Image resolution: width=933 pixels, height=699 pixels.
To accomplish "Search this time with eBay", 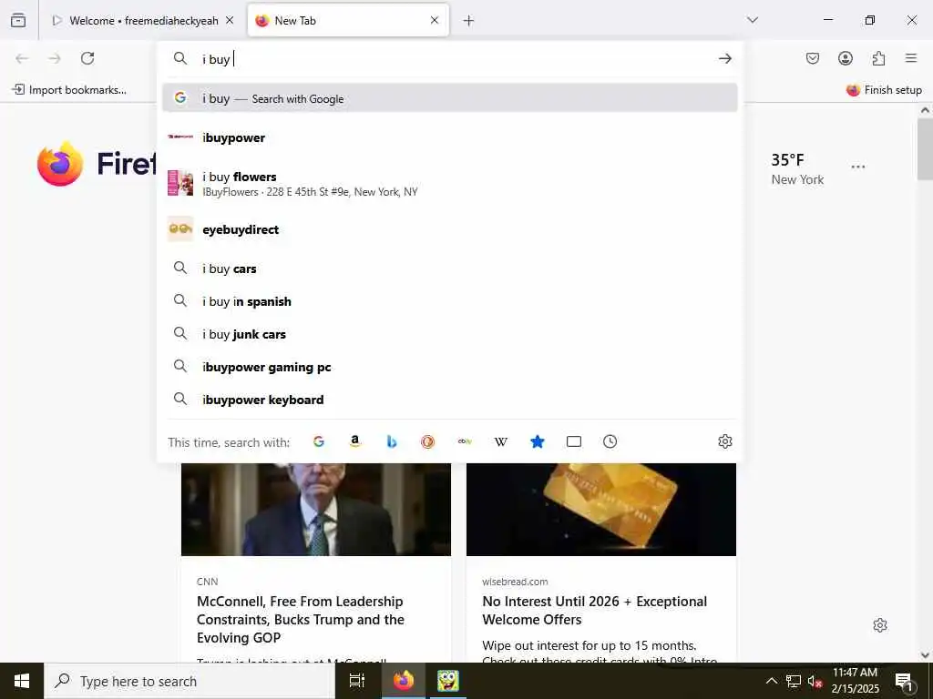I will [x=465, y=441].
